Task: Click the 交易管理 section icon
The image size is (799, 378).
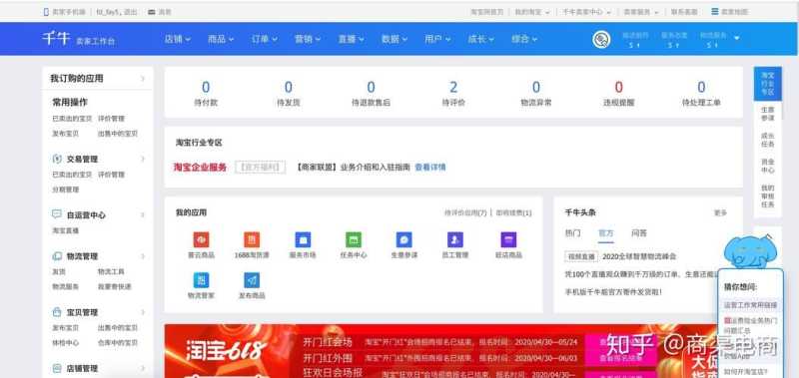Action: [57, 159]
